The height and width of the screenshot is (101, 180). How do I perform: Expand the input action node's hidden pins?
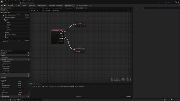57,43
